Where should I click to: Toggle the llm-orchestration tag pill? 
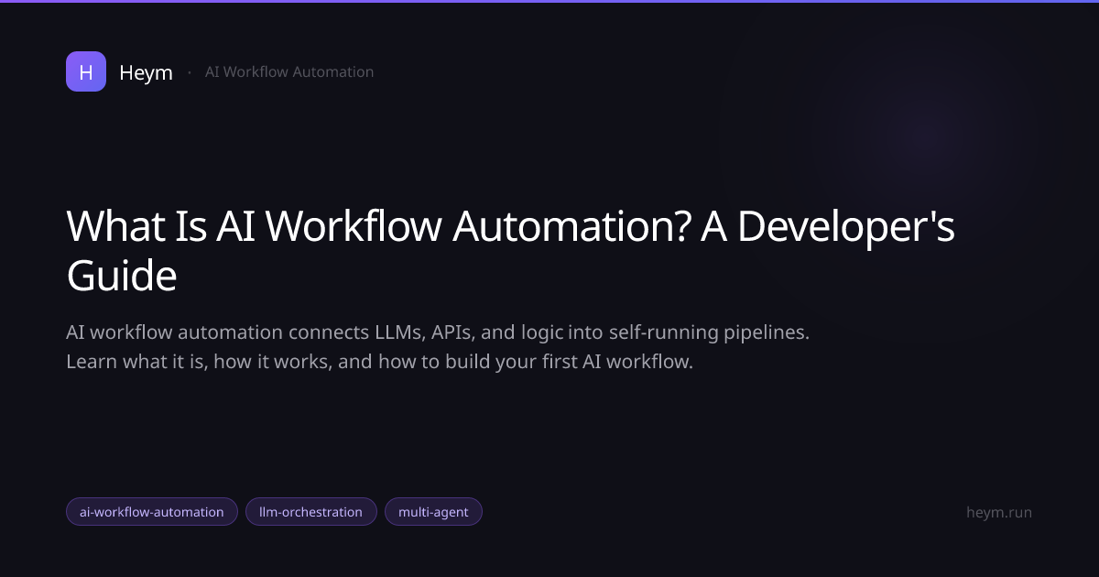pos(311,511)
